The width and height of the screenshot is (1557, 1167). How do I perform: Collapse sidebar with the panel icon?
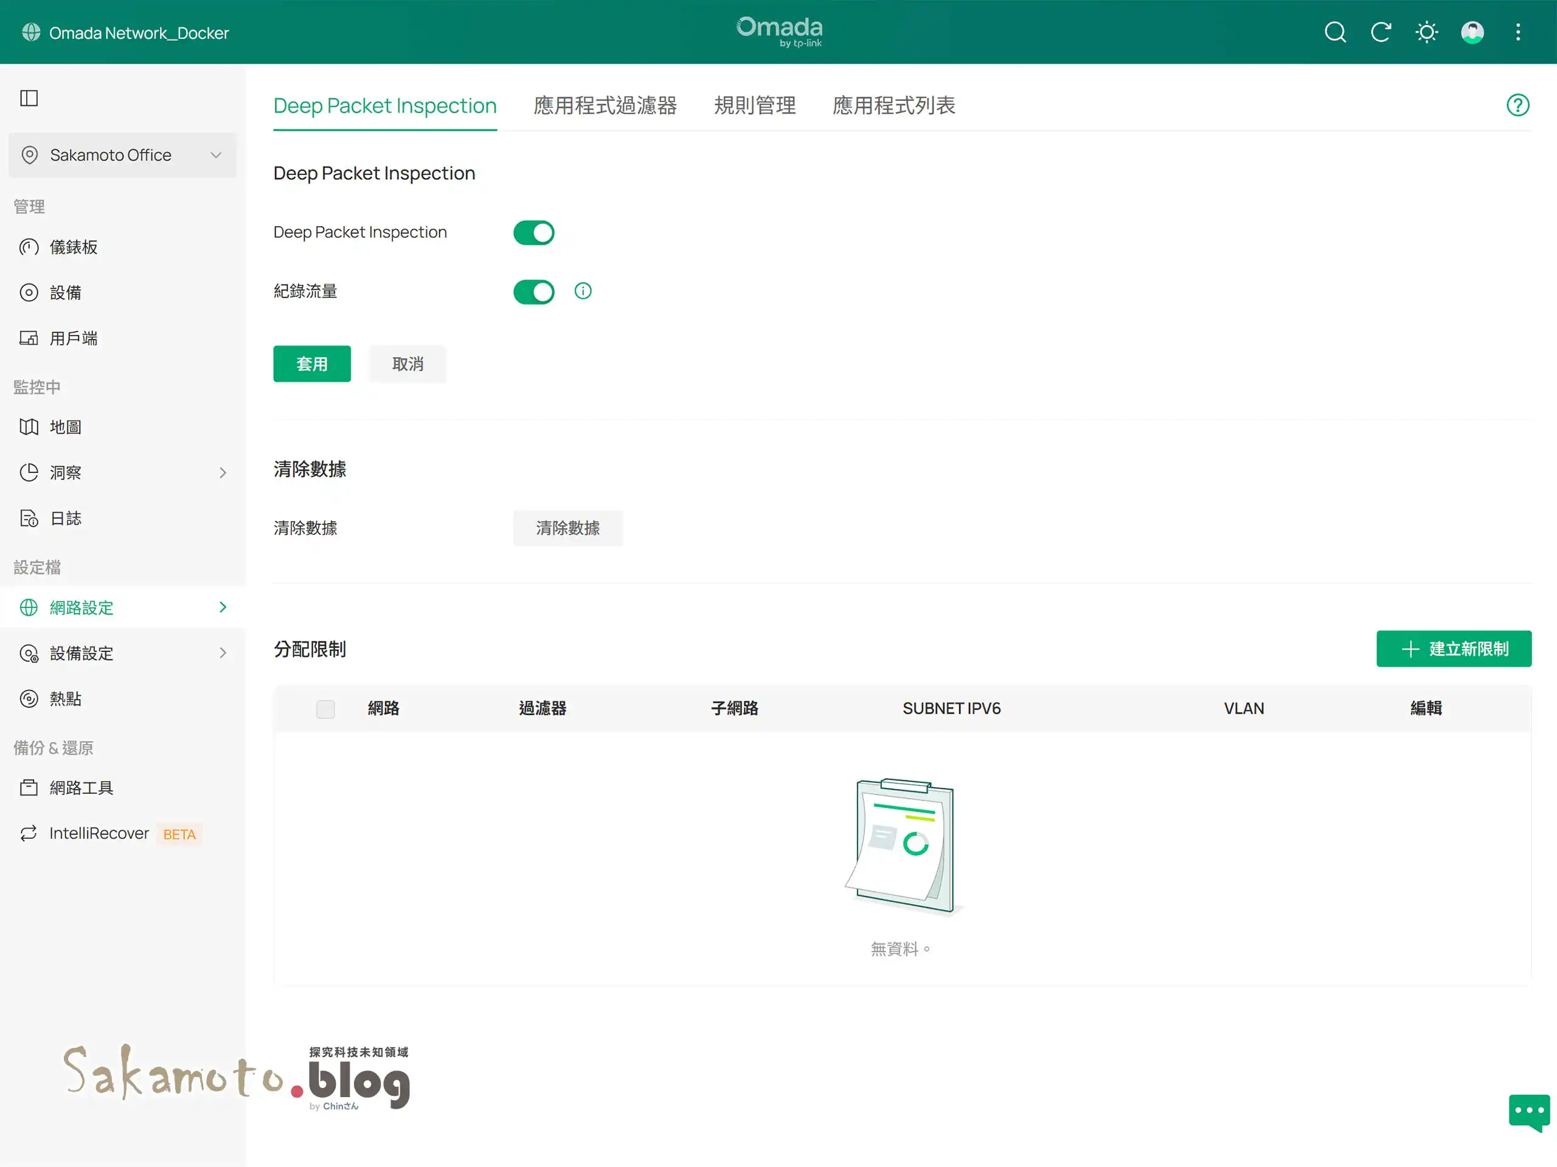29,98
